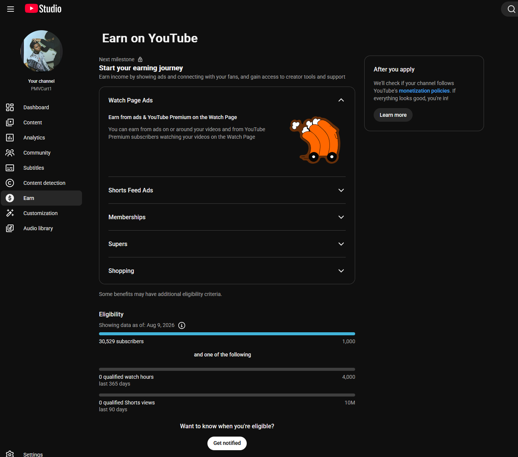Click the Watch Page Ads heading

(x=131, y=100)
